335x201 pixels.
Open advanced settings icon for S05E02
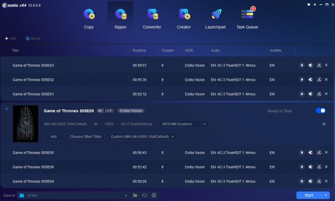click(x=311, y=80)
